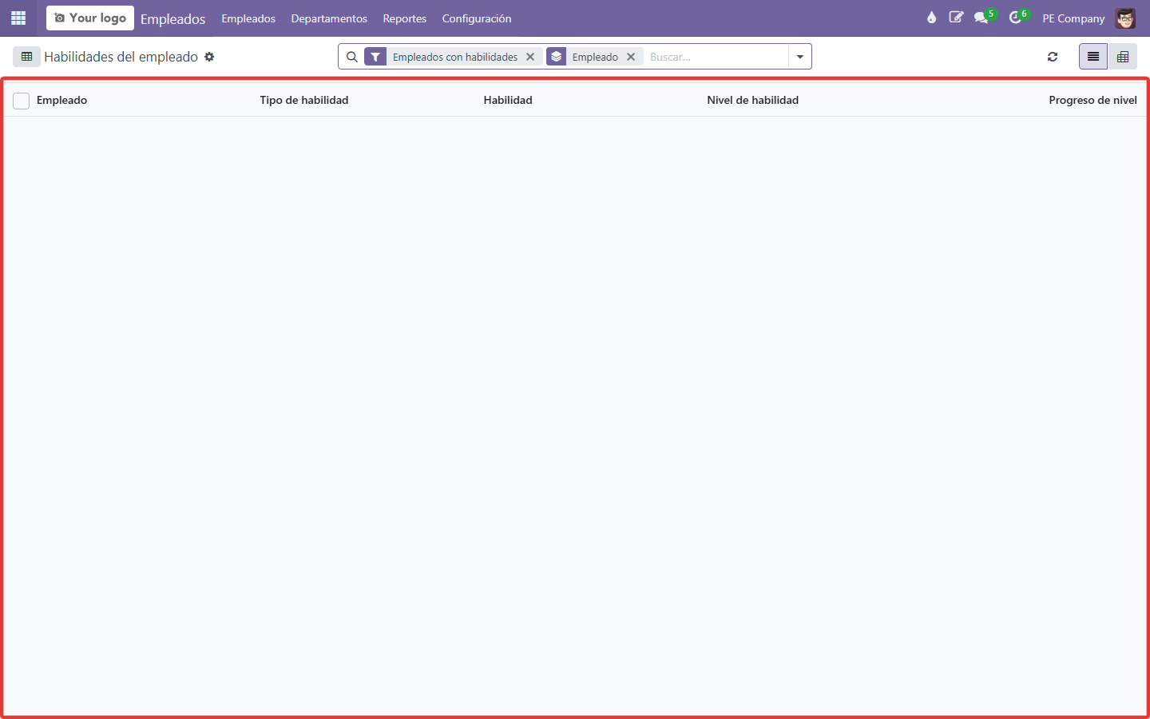Expand the search options dropdown arrow
This screenshot has height=719, width=1150.
tap(800, 57)
